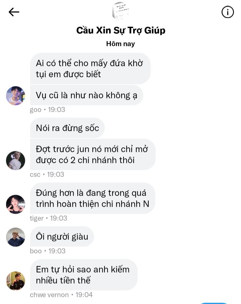
Task: Select message 'Vụ cũ là như nào không ạ'
Action: (x=87, y=95)
